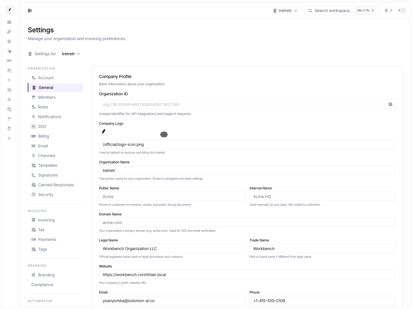The image size is (412, 309).
Task: Click the Legal Name field
Action: click(172, 249)
